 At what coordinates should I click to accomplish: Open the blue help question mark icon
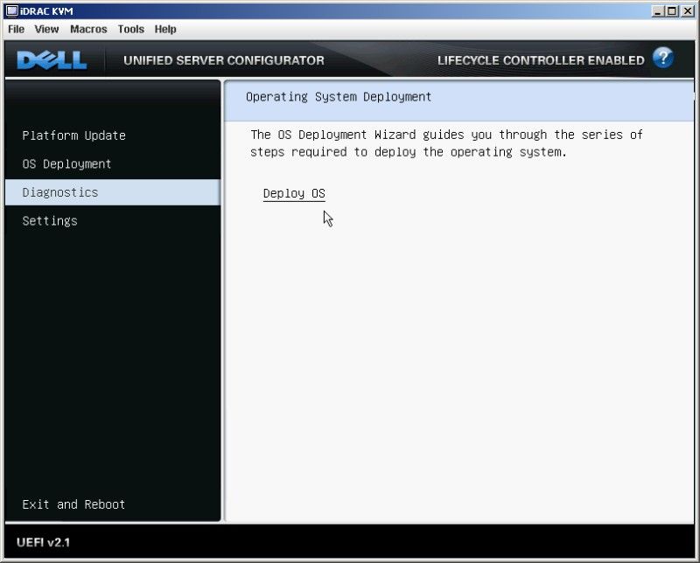pos(663,59)
